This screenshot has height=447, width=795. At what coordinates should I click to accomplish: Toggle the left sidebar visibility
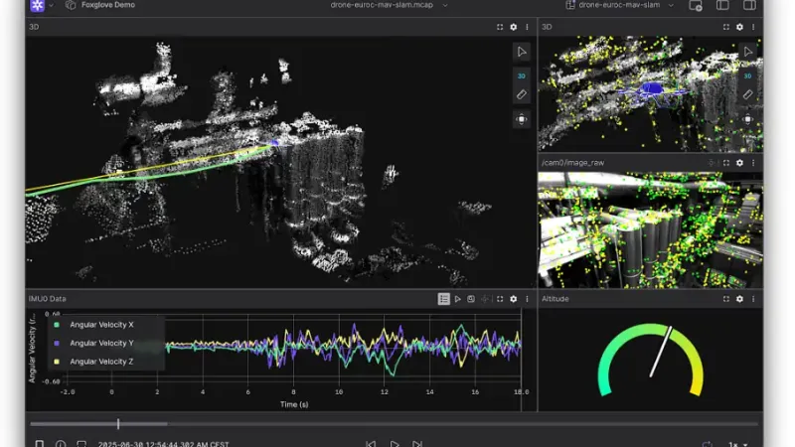[722, 6]
